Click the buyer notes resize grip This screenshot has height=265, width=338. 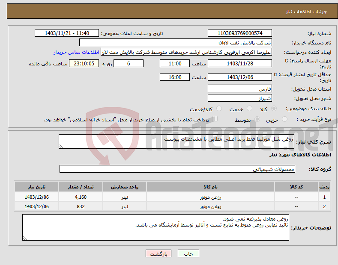[x=25, y=238]
